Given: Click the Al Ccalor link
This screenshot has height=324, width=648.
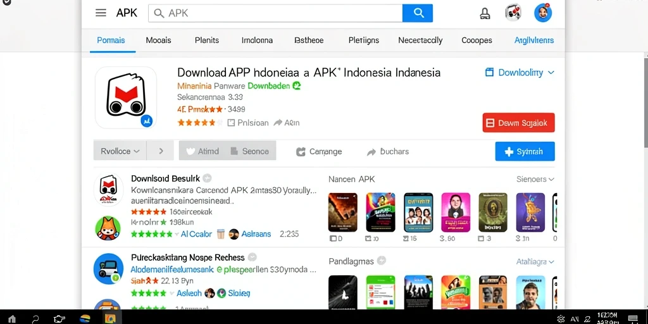Looking at the screenshot, I should point(196,234).
